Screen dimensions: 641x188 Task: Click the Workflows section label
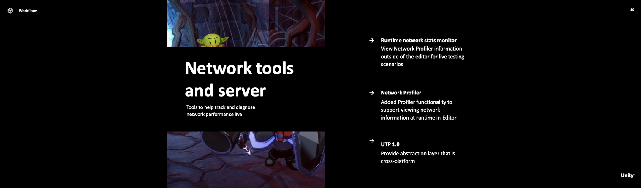[x=28, y=11]
